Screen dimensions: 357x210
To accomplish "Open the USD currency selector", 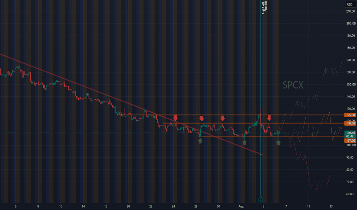I will (350, 4).
